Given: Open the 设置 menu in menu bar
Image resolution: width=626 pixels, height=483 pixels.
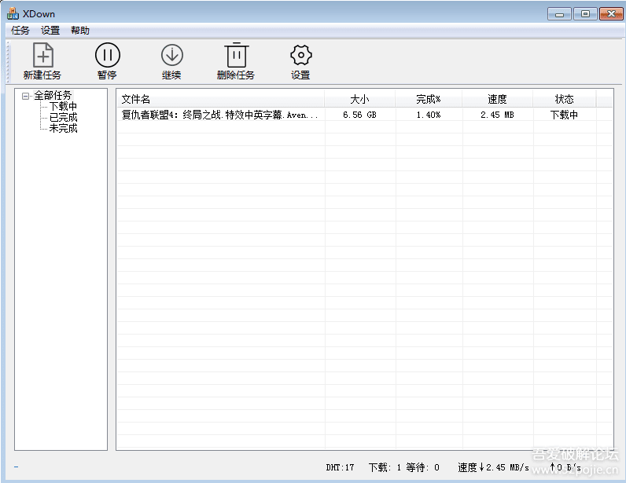Looking at the screenshot, I should 50,31.
